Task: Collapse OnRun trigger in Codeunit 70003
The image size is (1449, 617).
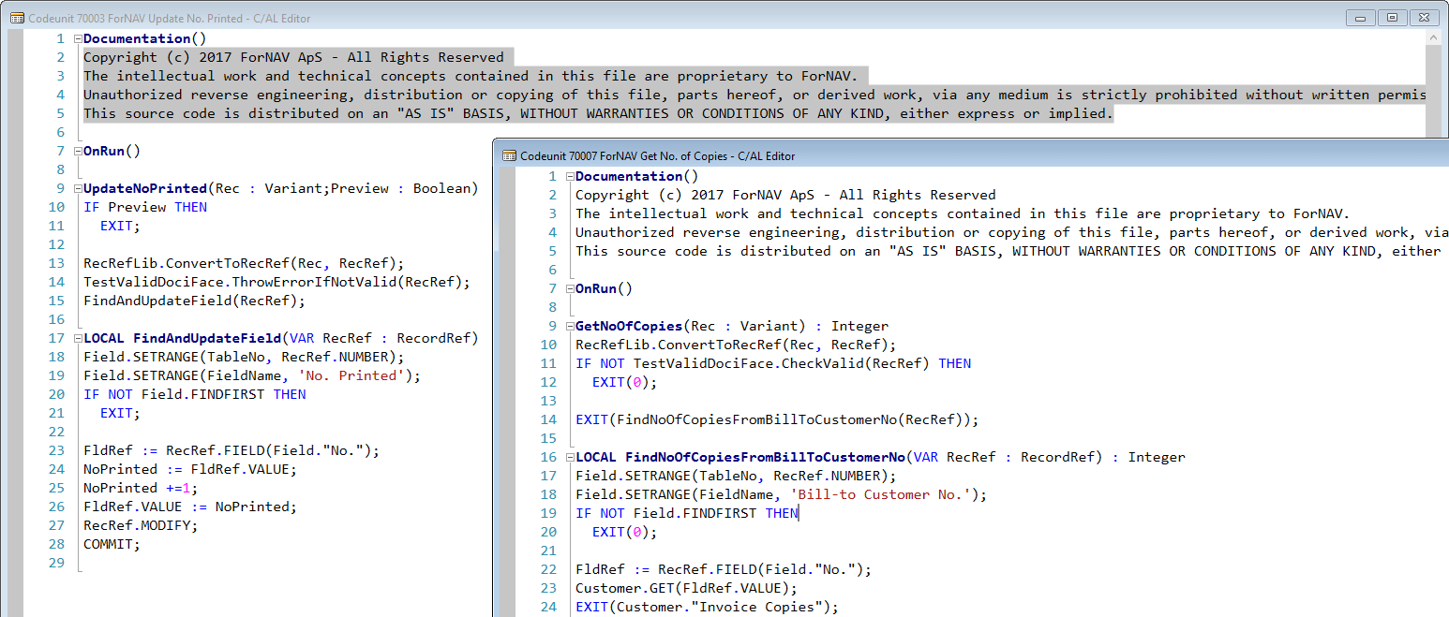Action: (x=78, y=152)
